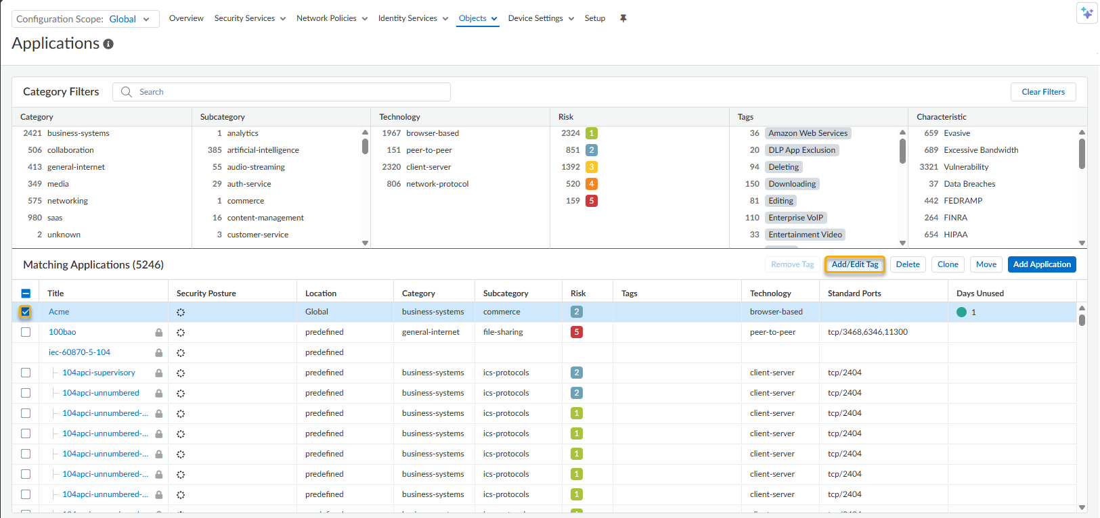Viewport: 1100px width, 518px height.
Task: Open the AI assistant sparkle icon
Action: coord(1086,13)
